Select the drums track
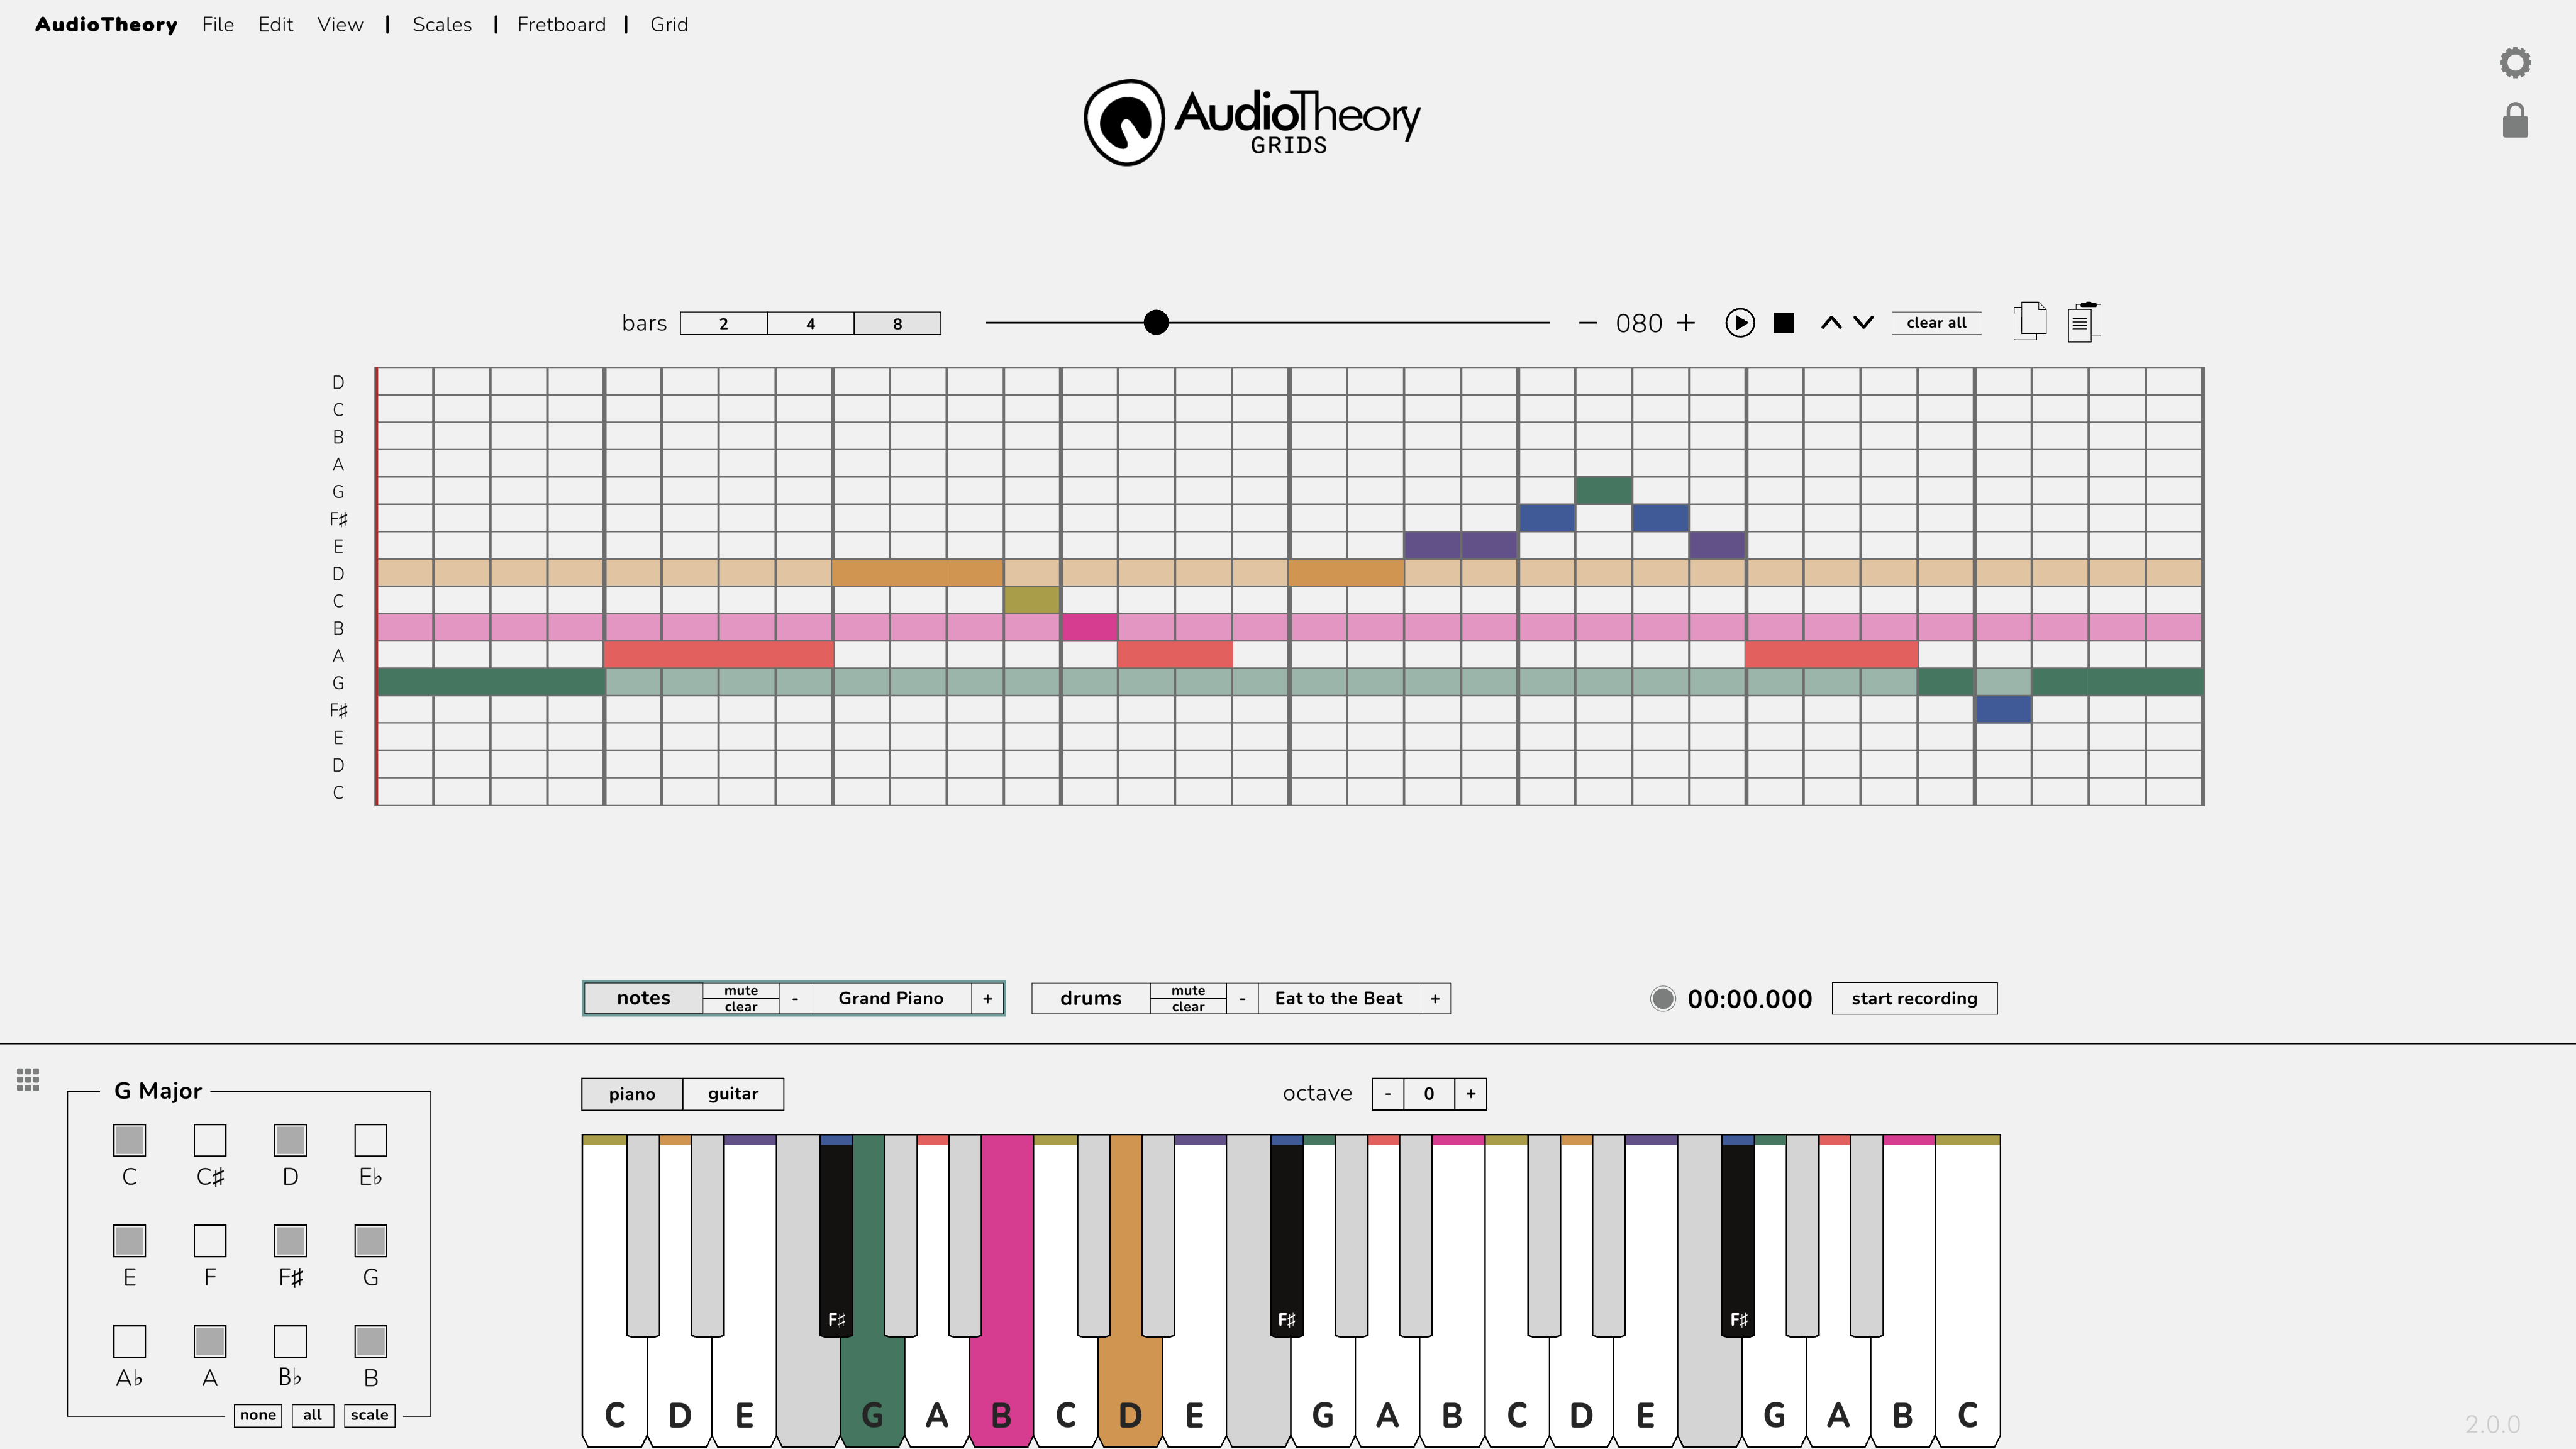 pyautogui.click(x=1090, y=998)
